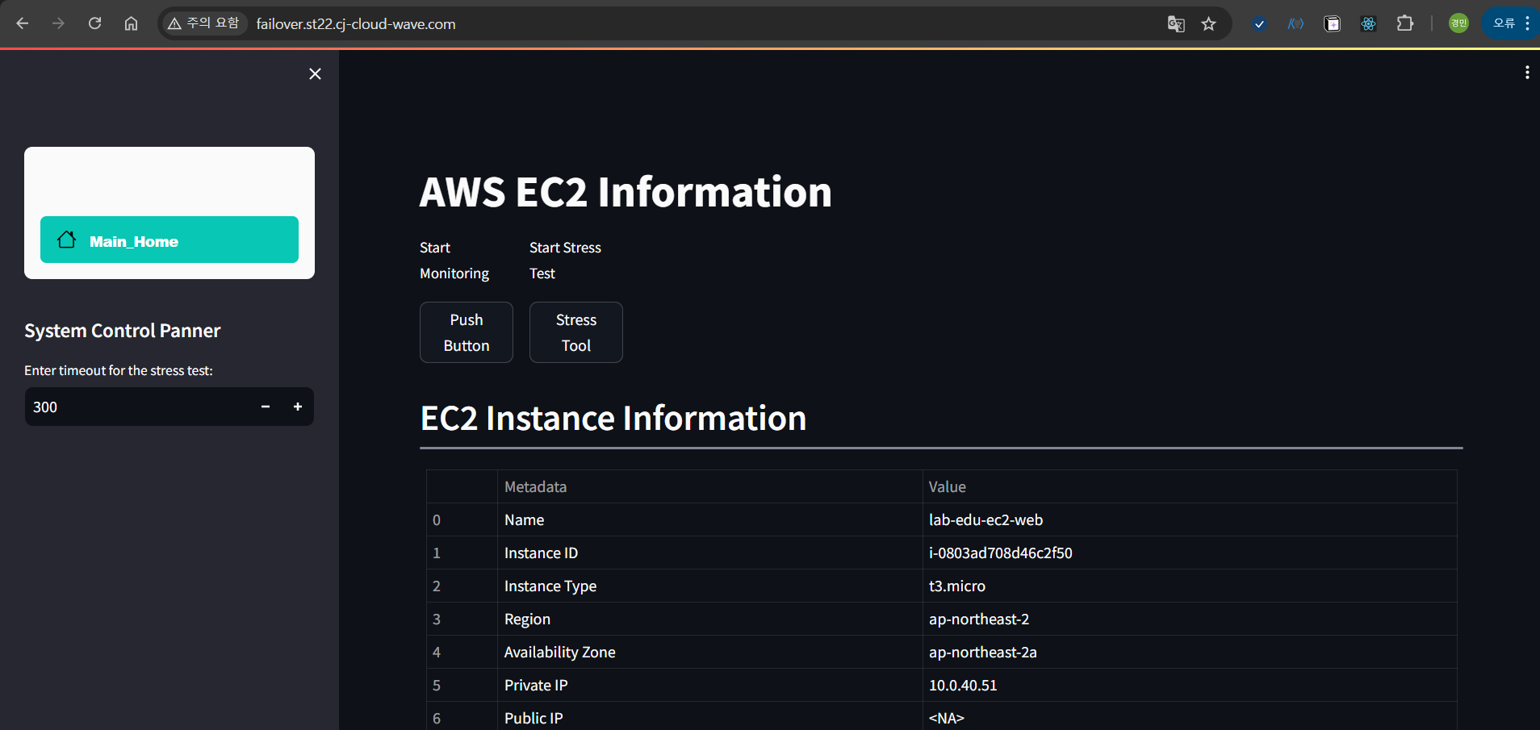1540x730 pixels.
Task: Click the home icon in Main_Home
Action: coord(67,240)
